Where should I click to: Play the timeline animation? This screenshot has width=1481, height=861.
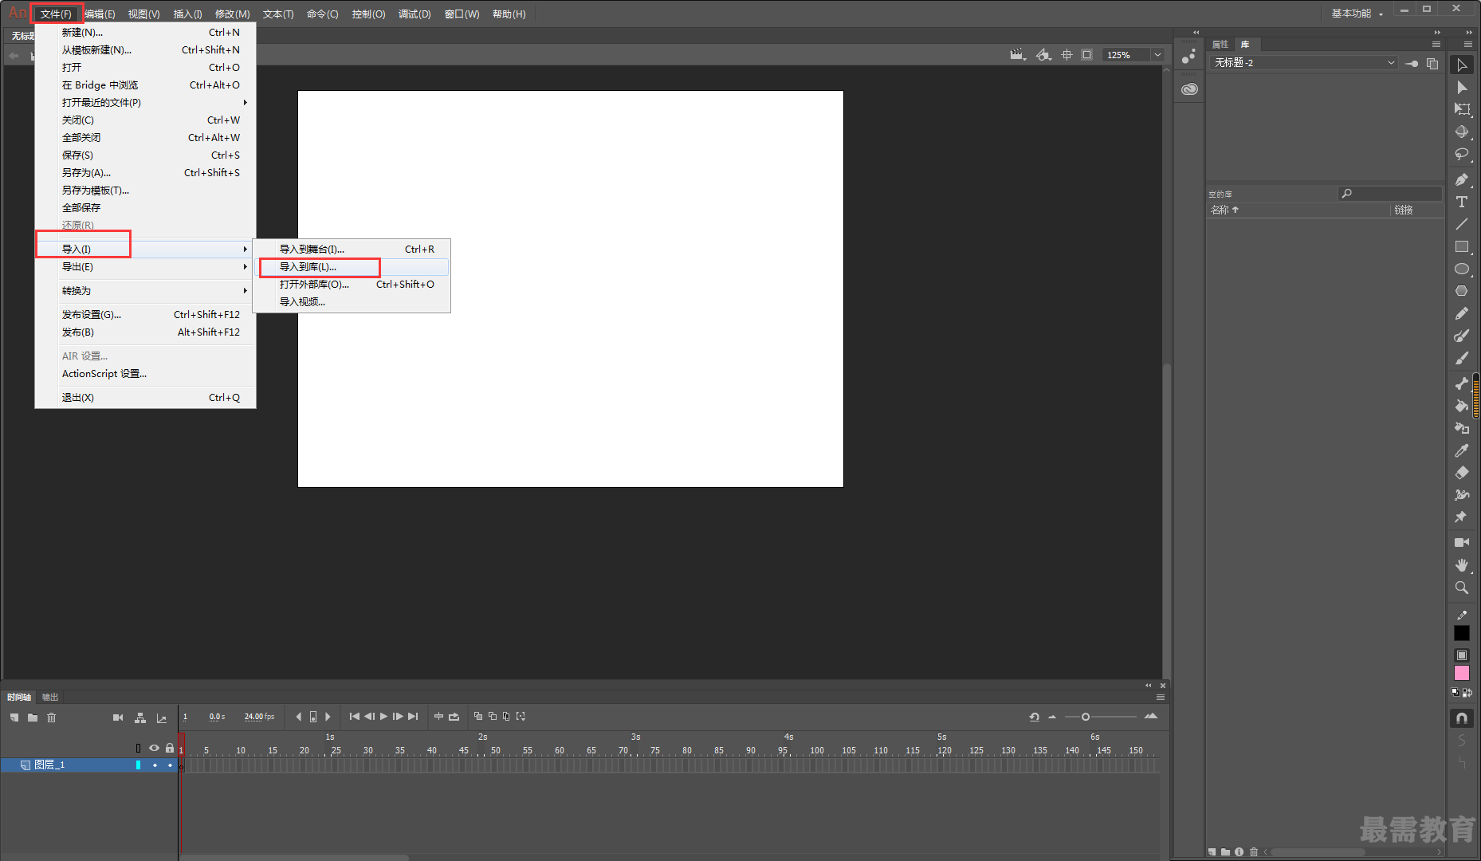383,717
